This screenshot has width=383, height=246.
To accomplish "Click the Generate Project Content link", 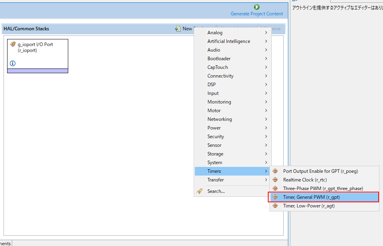I will (257, 14).
